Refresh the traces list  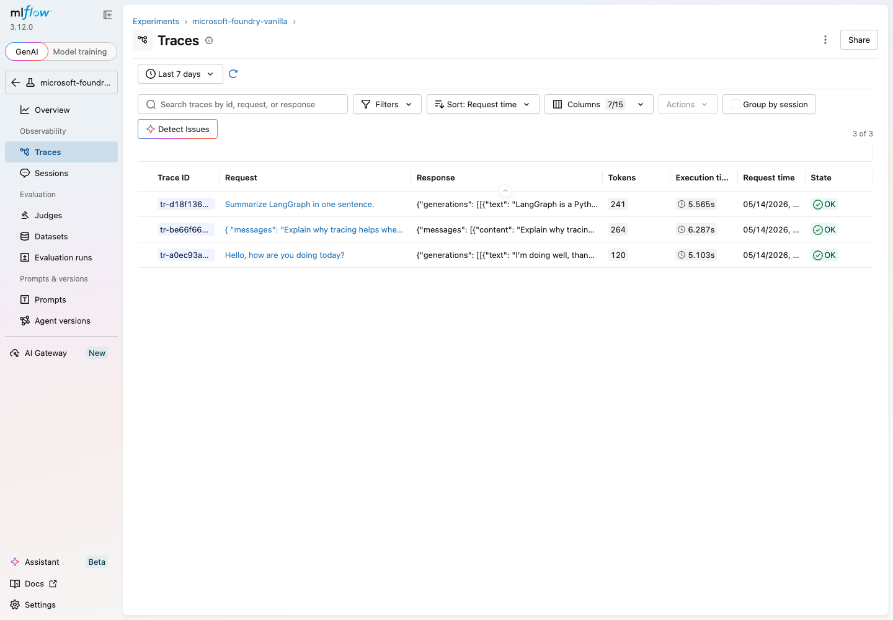click(233, 74)
